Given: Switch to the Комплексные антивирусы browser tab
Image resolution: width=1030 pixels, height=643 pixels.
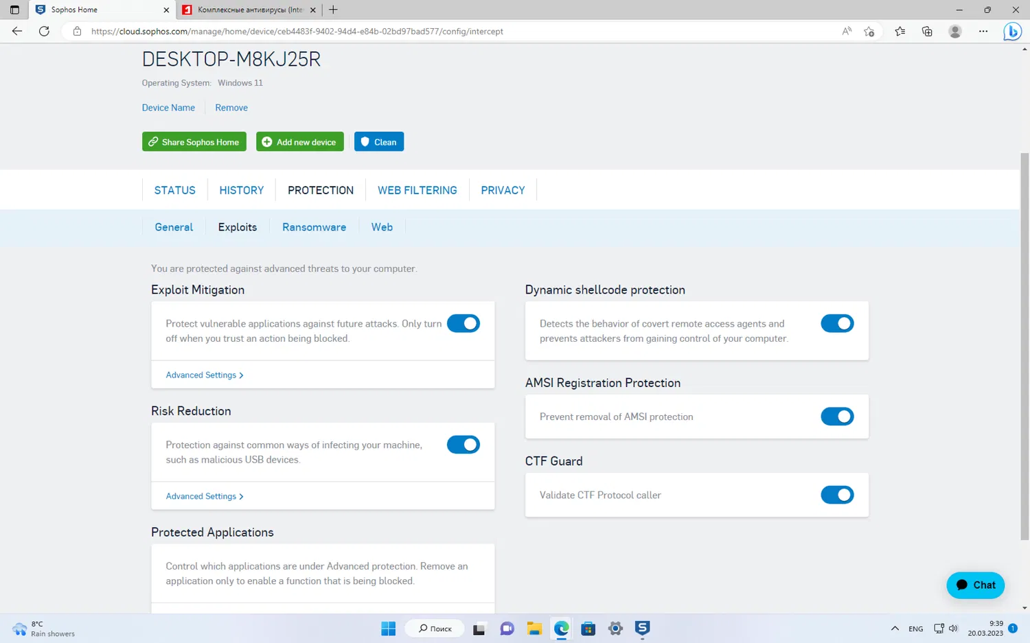Looking at the screenshot, I should [250, 10].
